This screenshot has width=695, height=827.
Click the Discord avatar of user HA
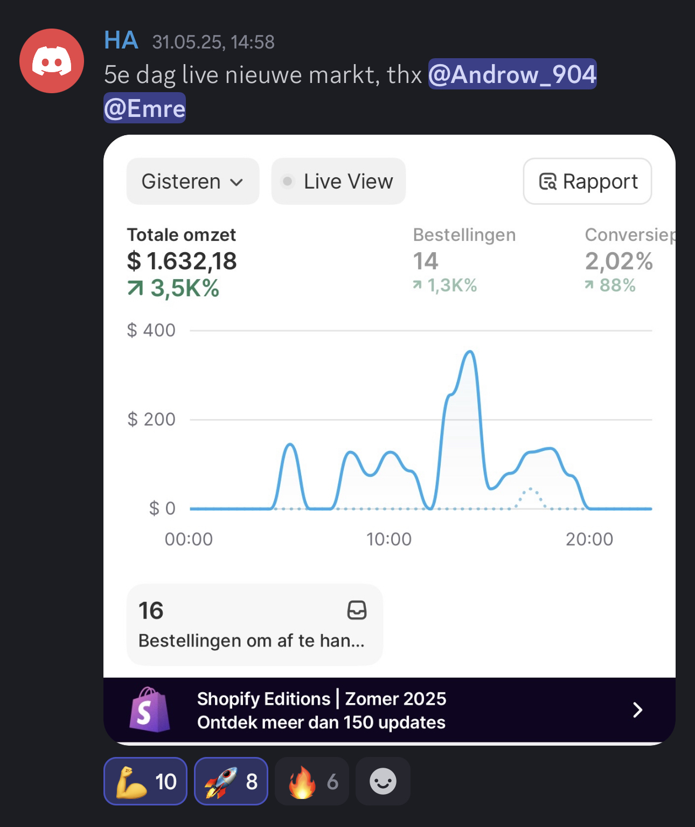(52, 61)
